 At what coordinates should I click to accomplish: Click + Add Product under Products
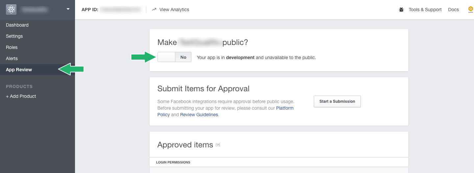coord(21,96)
